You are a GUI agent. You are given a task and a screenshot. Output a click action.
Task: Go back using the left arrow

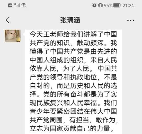pos(8,20)
